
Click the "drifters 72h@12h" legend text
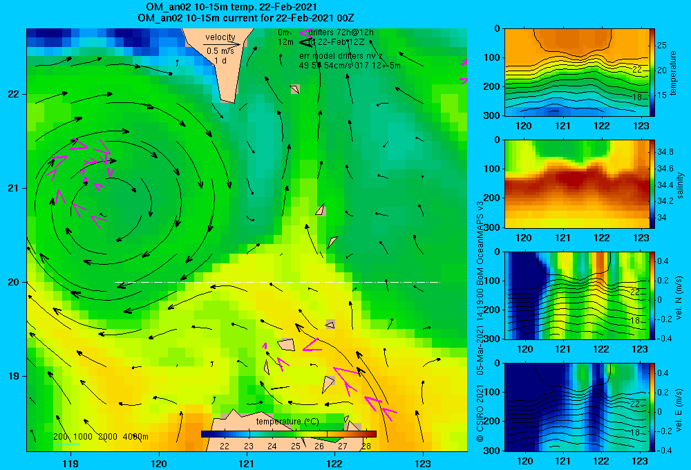(341, 32)
